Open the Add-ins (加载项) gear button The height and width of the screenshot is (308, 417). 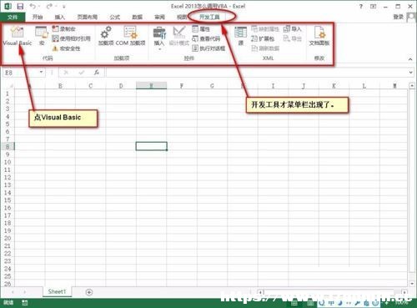point(106,35)
